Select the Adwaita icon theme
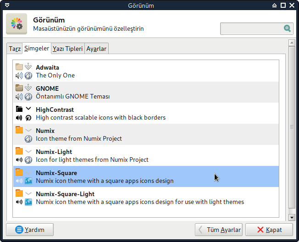The image size is (299, 242). point(146,71)
